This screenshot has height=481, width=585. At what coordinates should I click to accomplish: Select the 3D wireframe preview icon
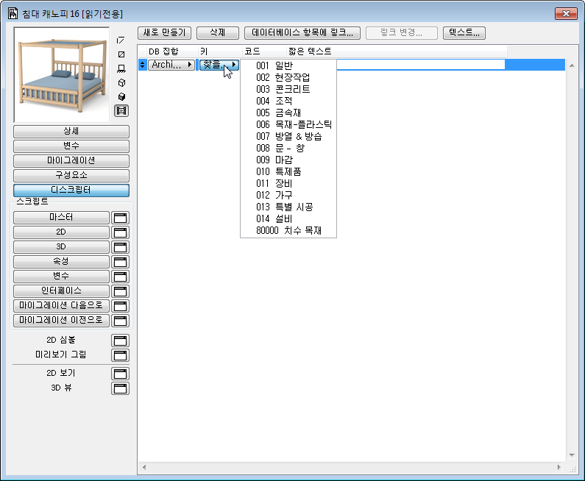point(121,83)
